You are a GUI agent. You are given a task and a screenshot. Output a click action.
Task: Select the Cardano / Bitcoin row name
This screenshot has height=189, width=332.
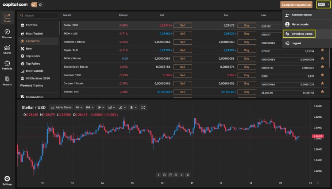[73, 83]
